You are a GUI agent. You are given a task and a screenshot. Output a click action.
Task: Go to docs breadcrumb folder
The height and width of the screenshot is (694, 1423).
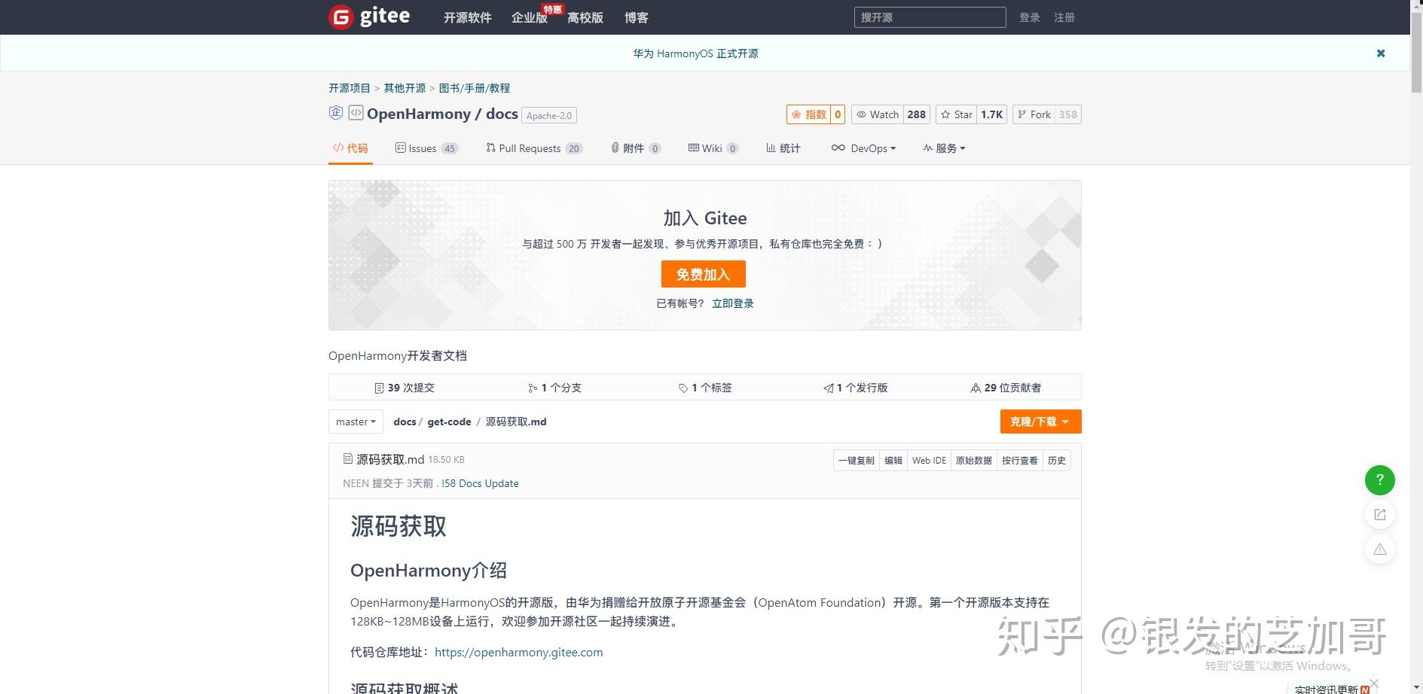click(x=405, y=422)
